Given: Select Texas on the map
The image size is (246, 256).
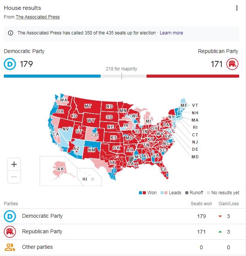Looking at the screenshot, I should (112, 162).
